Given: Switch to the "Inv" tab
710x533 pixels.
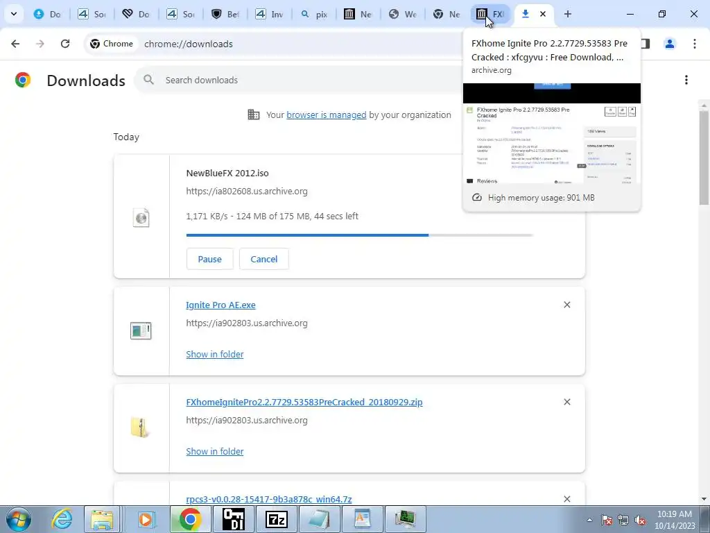Looking at the screenshot, I should (269, 14).
